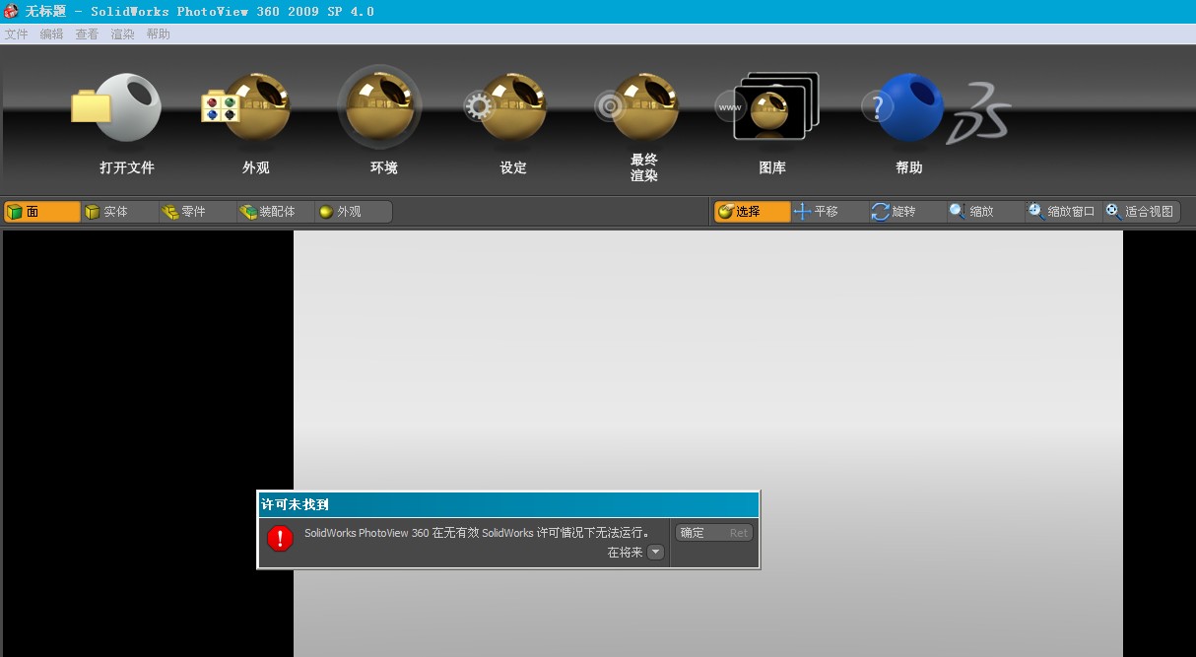
Task: Open the 查看 menu
Action: (x=87, y=34)
